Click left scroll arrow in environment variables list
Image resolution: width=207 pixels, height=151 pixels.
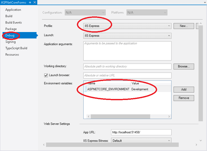(88, 116)
